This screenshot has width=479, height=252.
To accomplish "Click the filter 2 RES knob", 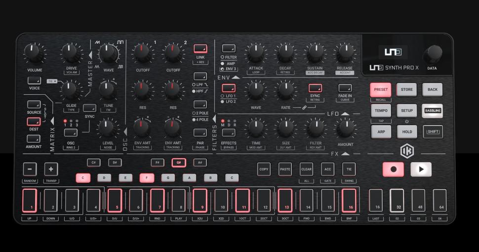I will pyautogui.click(x=172, y=90).
